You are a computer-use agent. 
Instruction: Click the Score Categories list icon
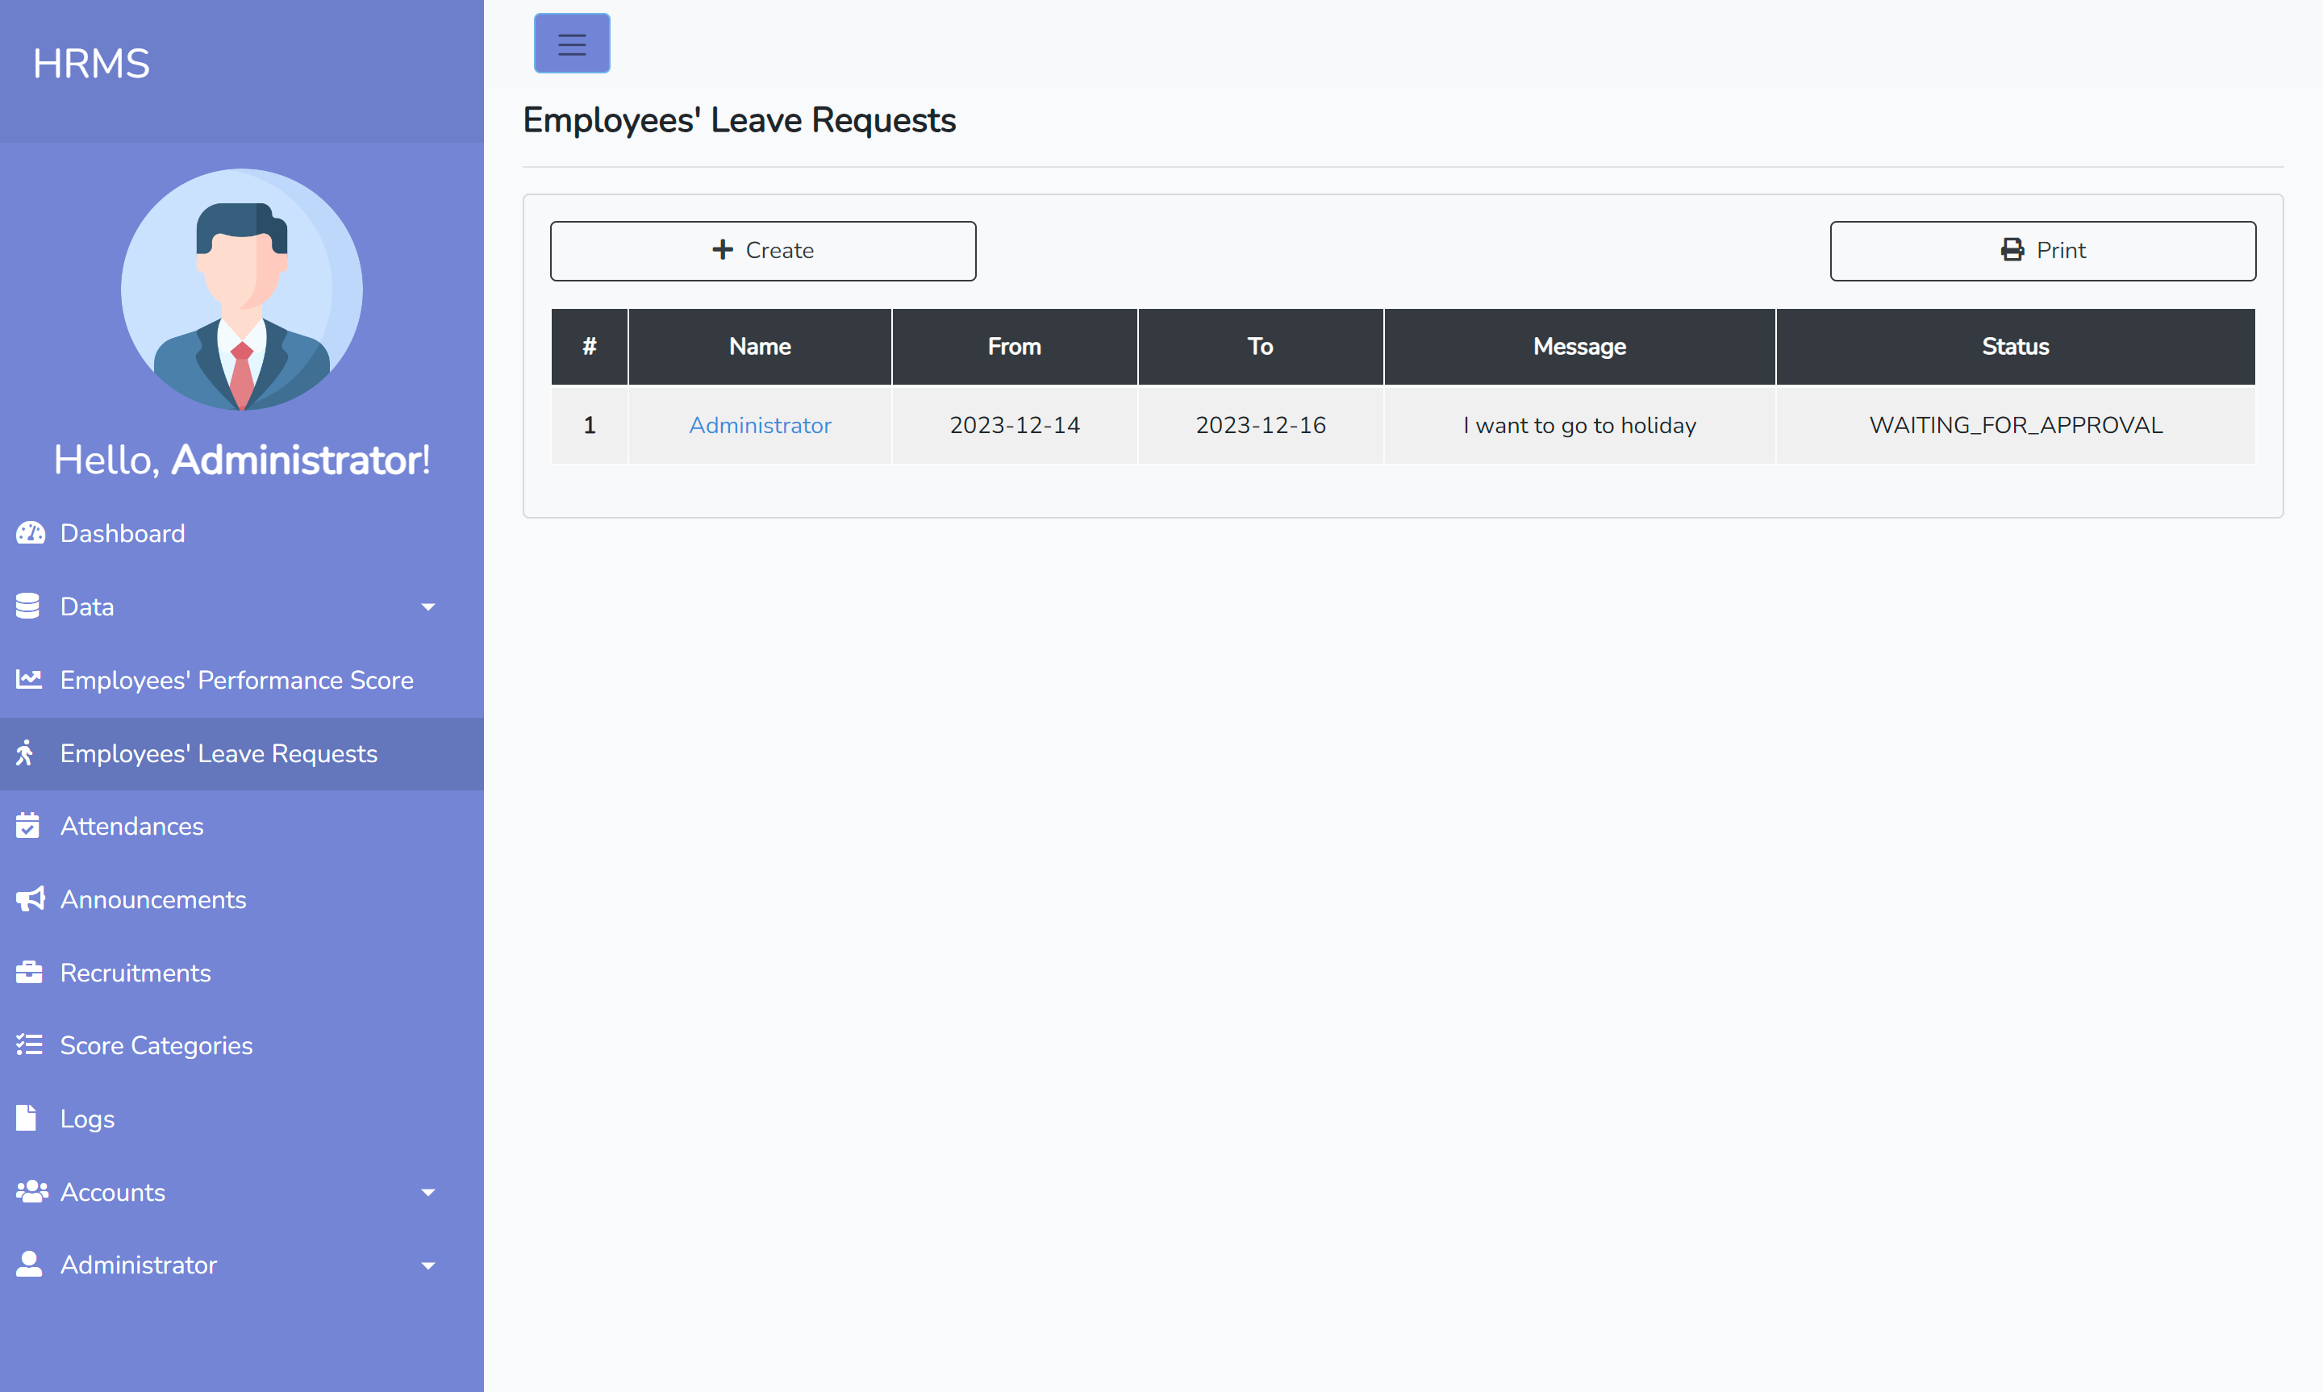29,1045
